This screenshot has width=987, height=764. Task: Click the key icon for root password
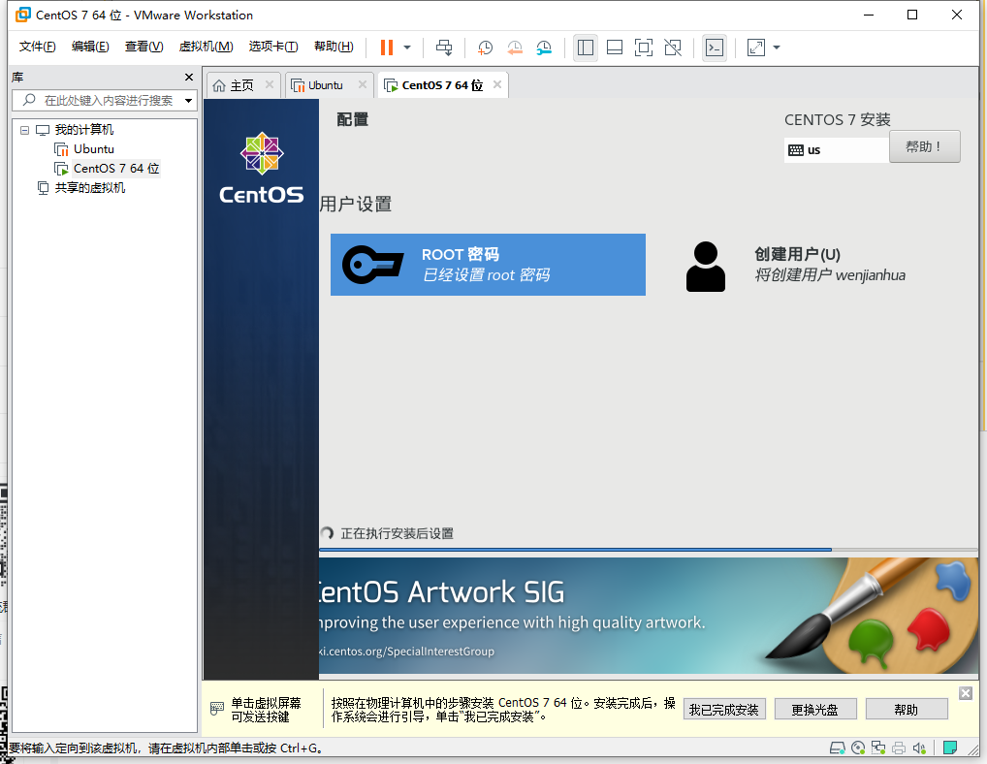tap(372, 265)
